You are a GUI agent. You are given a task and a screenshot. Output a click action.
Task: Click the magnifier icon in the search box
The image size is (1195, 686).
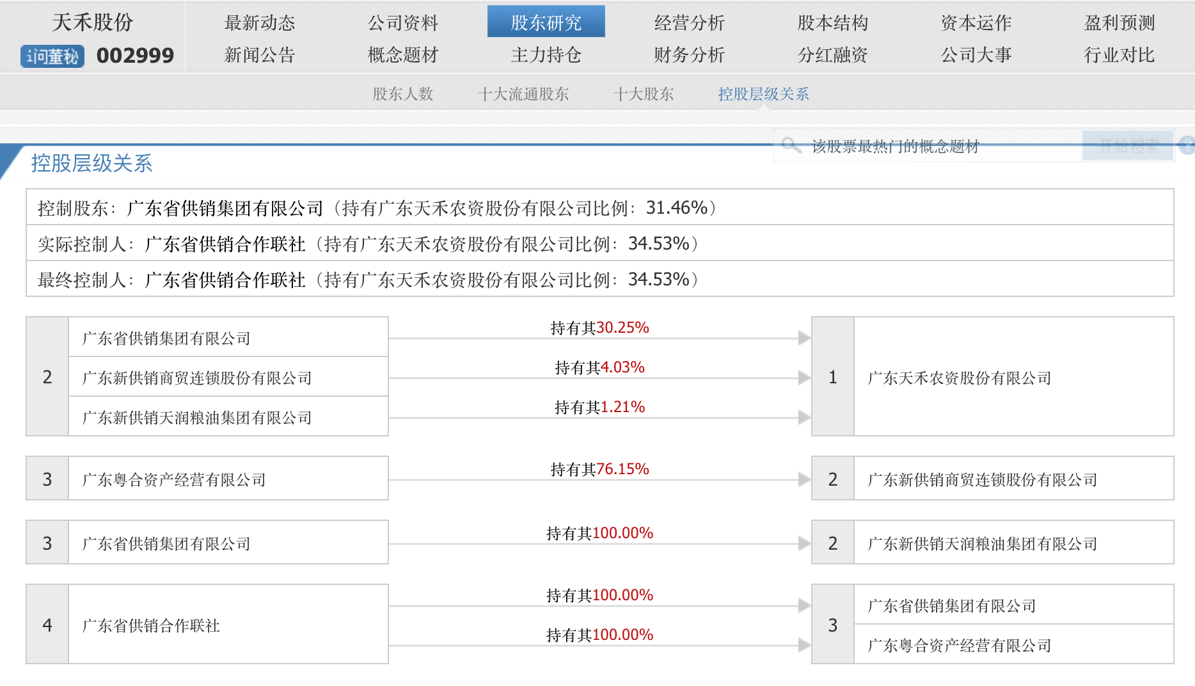tap(791, 145)
